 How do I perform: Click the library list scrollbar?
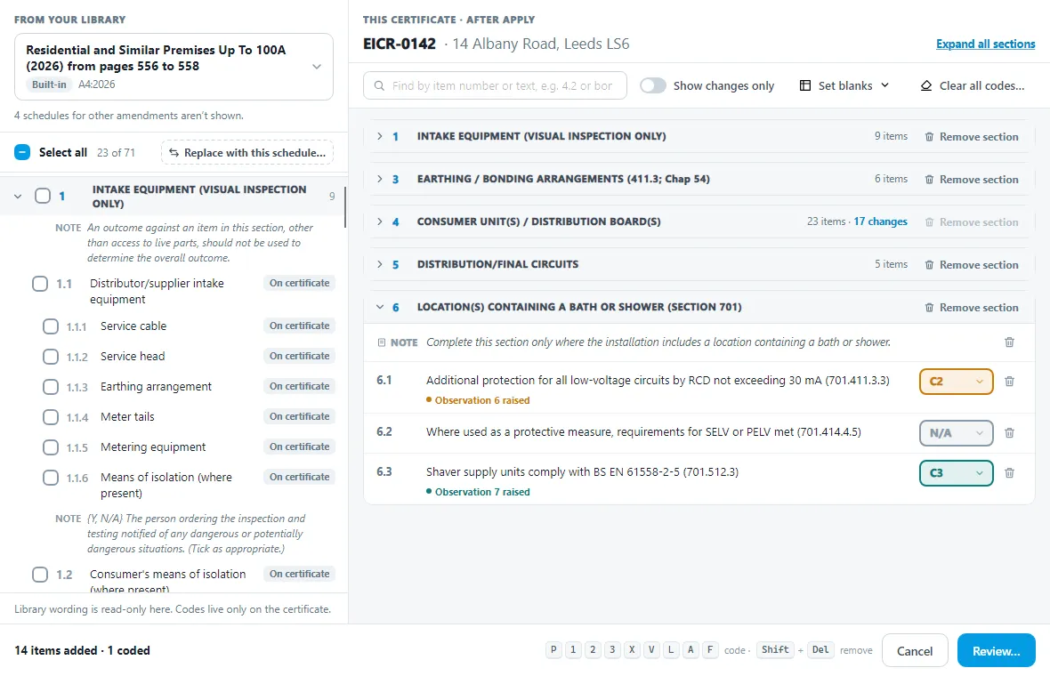point(345,207)
